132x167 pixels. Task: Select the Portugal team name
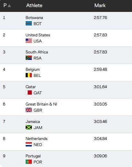[33, 156]
